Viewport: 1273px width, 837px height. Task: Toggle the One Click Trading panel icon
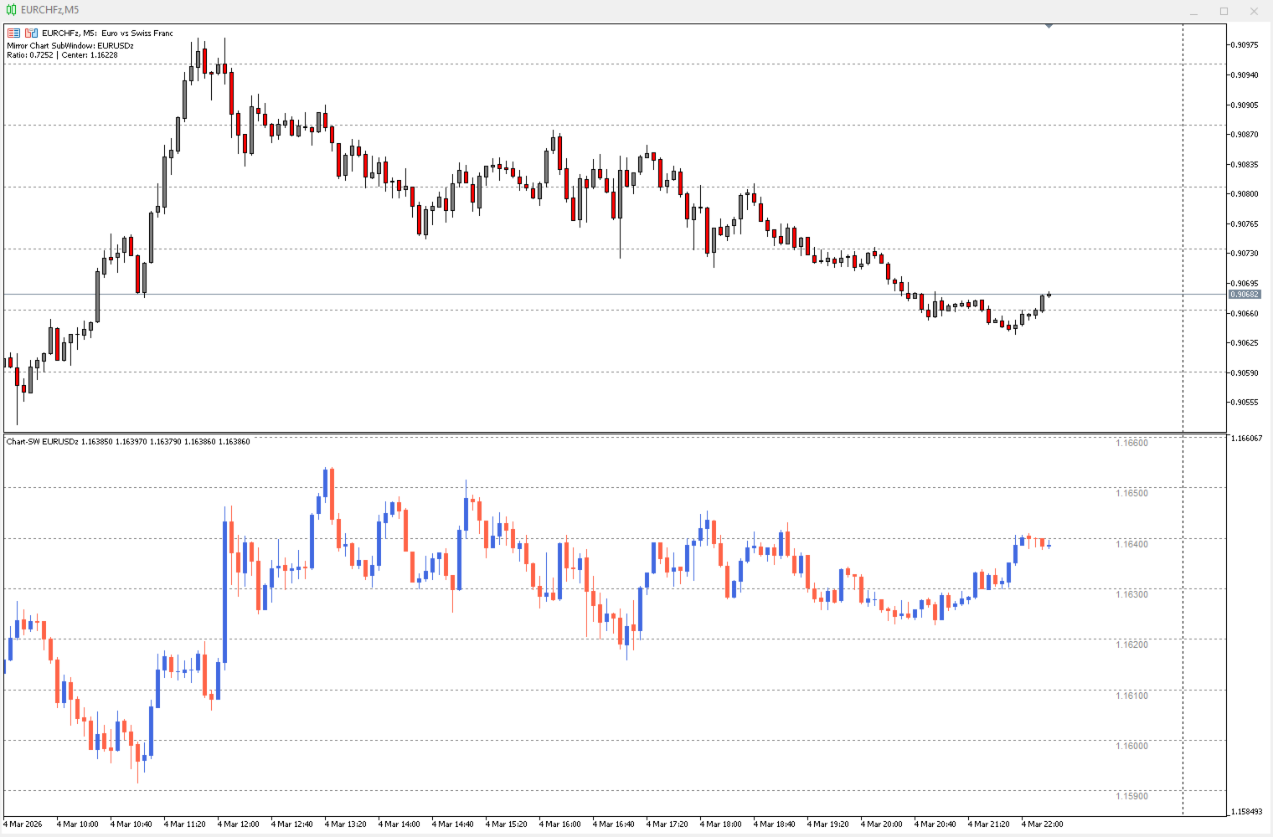point(31,33)
